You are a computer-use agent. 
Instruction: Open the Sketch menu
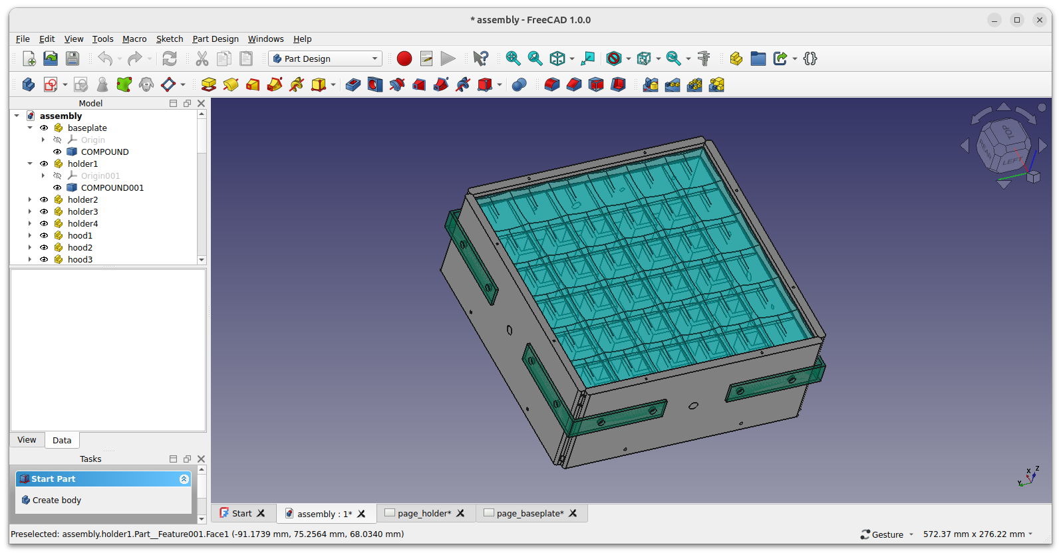pyautogui.click(x=170, y=39)
